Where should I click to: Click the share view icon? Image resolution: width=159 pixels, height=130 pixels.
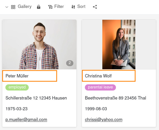(x=95, y=7)
